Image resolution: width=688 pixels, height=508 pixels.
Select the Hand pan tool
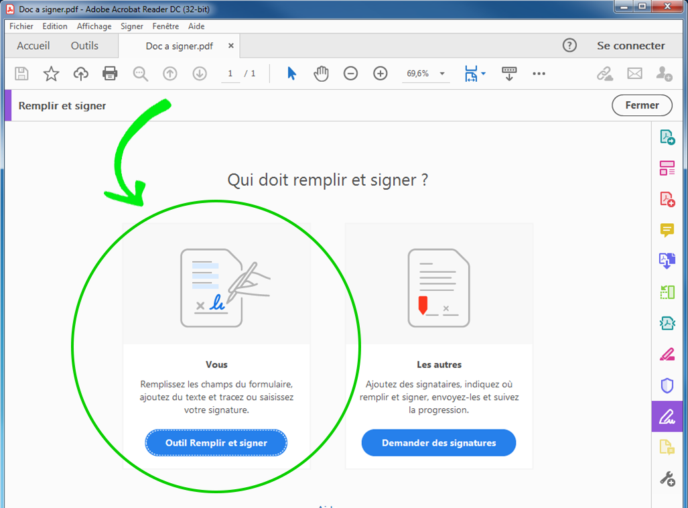pos(321,73)
